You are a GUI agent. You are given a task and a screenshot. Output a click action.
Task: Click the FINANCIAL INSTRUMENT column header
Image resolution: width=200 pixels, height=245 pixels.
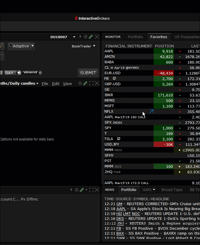(x=129, y=46)
